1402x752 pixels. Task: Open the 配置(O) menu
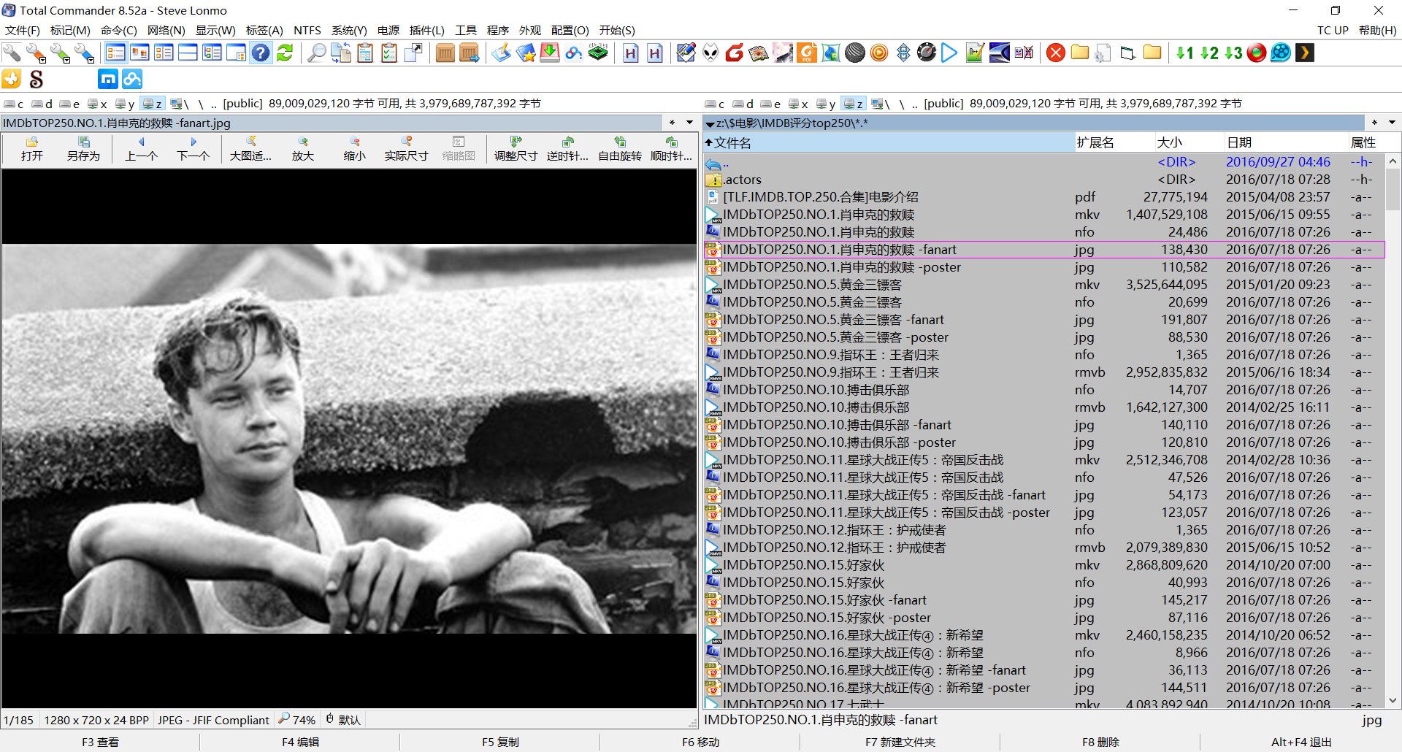coord(570,30)
